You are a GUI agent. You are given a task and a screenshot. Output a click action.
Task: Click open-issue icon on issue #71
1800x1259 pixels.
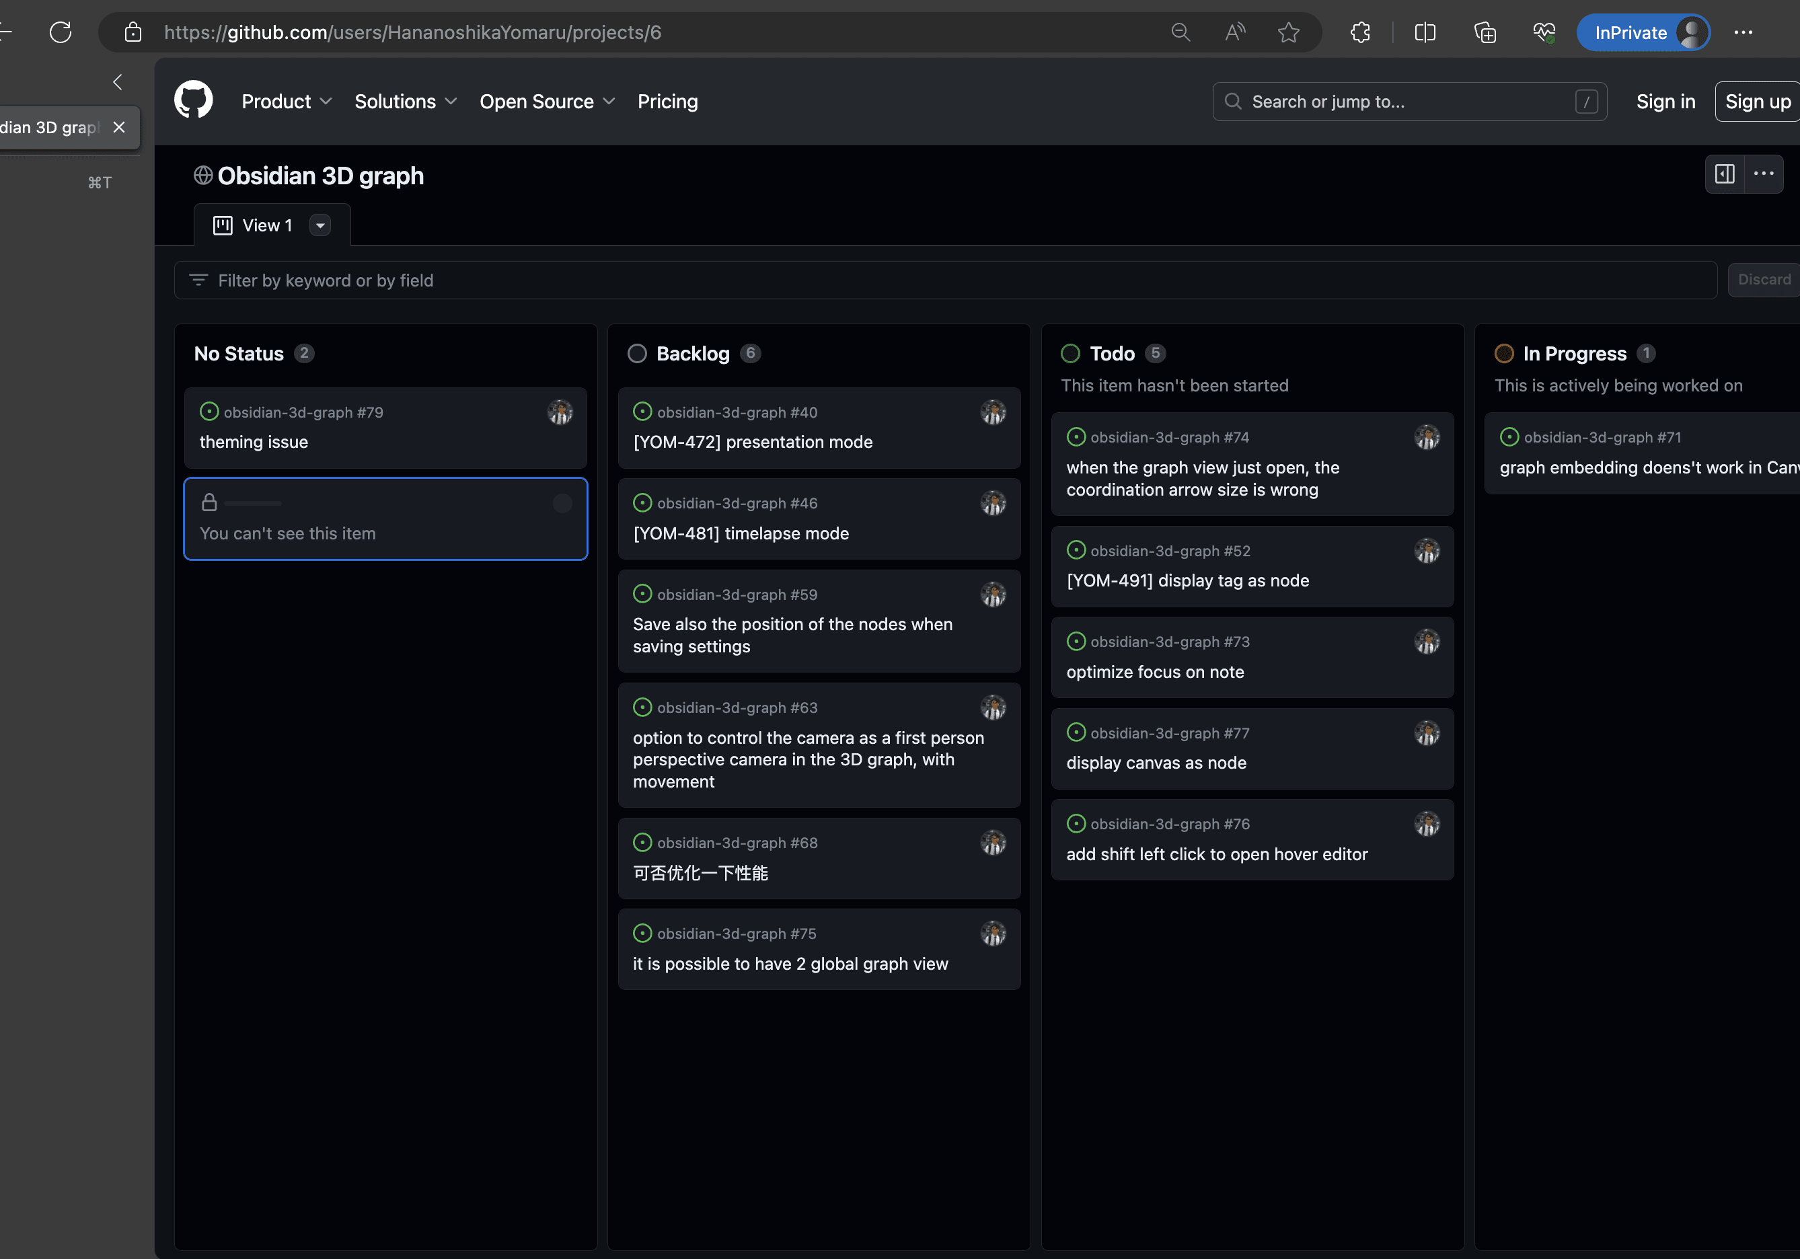1509,436
